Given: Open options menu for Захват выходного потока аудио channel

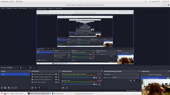Looking at the screenshot, I should [x=99, y=78].
